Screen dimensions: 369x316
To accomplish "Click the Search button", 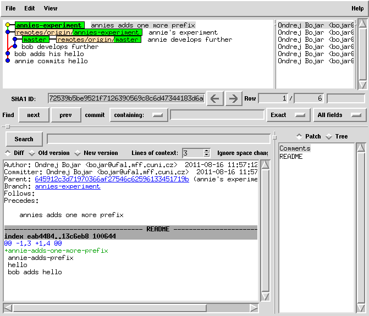I will 24,139.
